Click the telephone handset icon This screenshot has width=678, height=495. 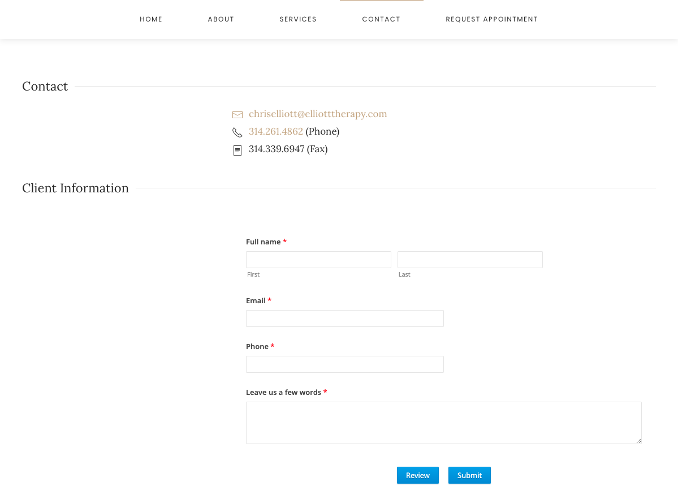tap(237, 132)
